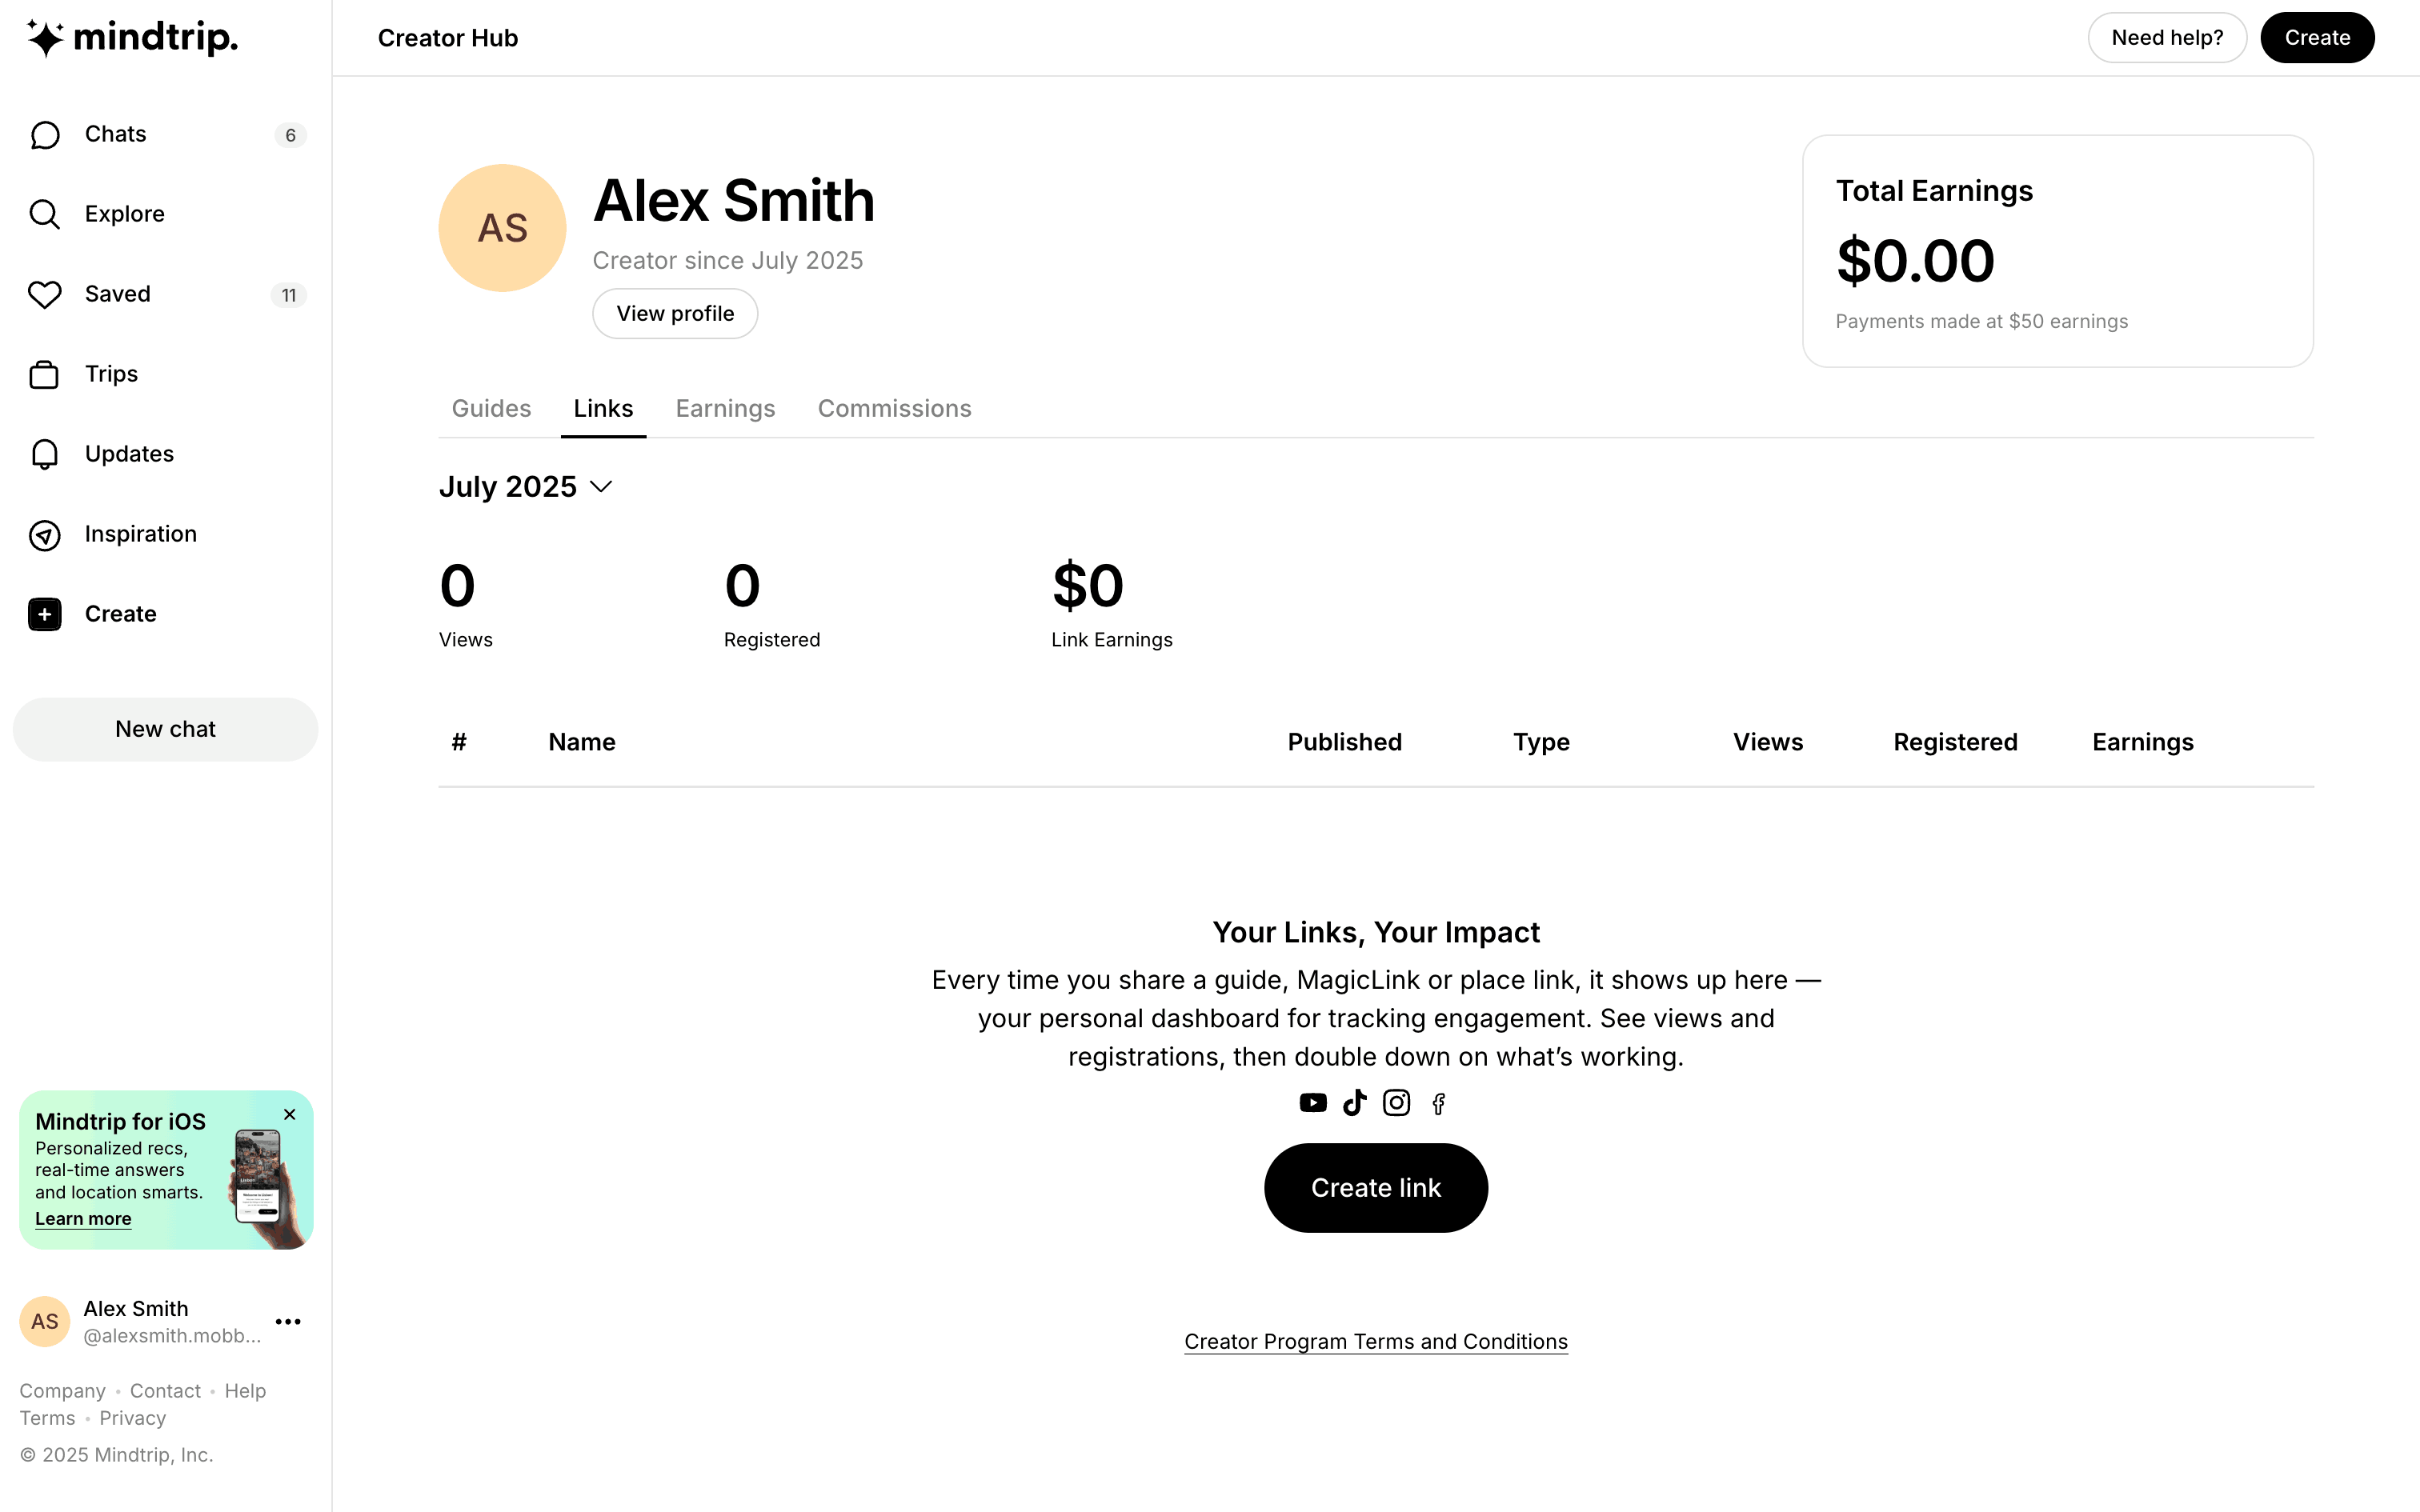Open the Commissions tab
Screen dimensions: 2420x1512
(894, 409)
